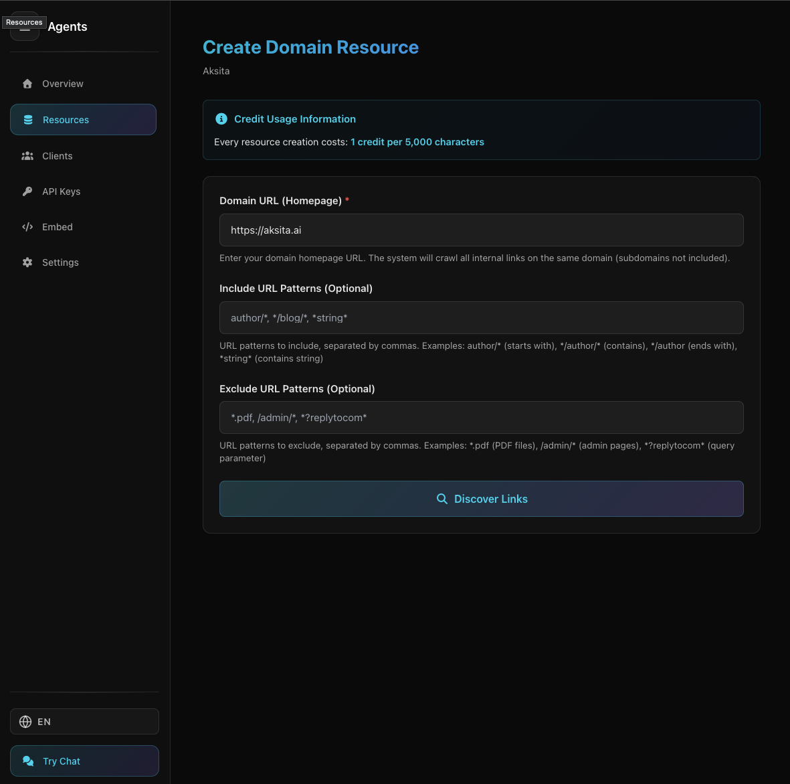Click the Domain URL input field
This screenshot has height=784, width=790.
(482, 230)
